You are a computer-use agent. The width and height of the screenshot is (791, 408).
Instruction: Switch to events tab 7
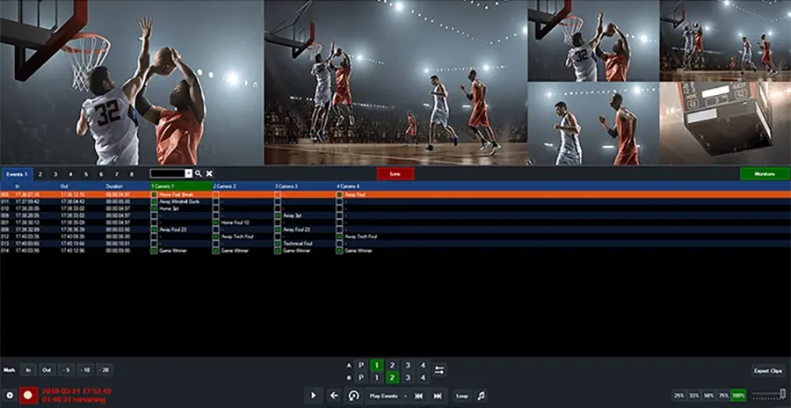point(117,174)
